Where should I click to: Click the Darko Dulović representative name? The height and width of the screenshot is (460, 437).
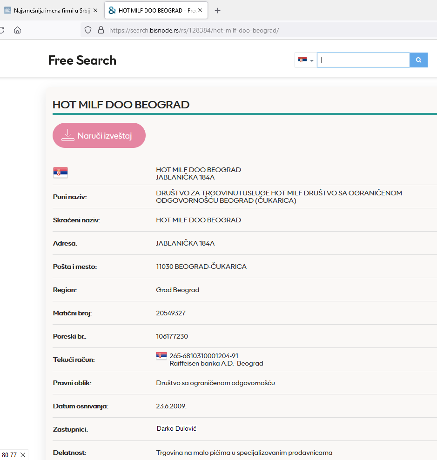coord(176,428)
